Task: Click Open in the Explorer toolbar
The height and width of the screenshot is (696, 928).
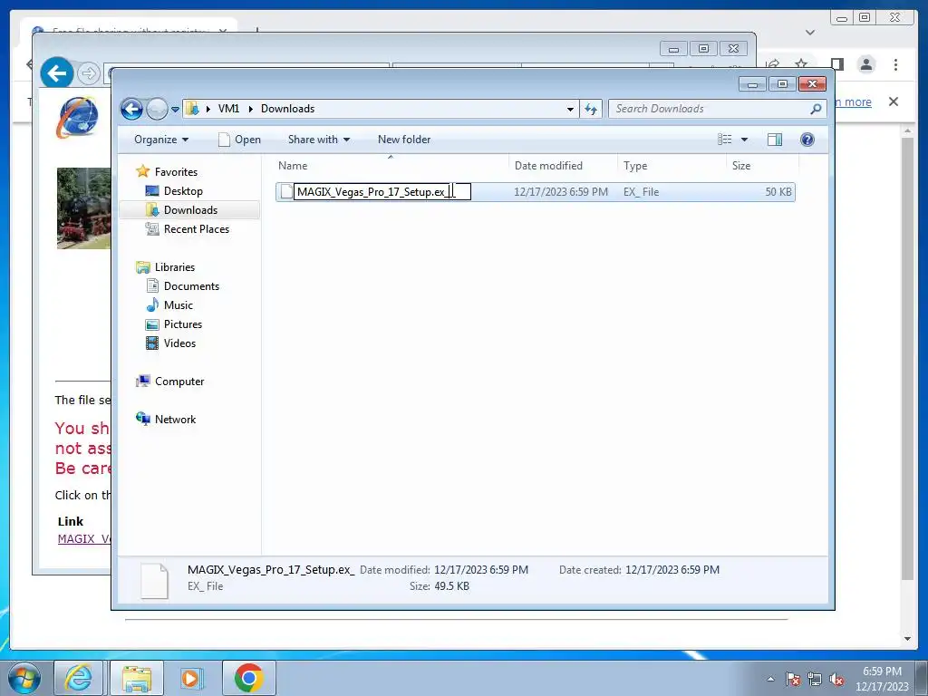Action: click(239, 140)
